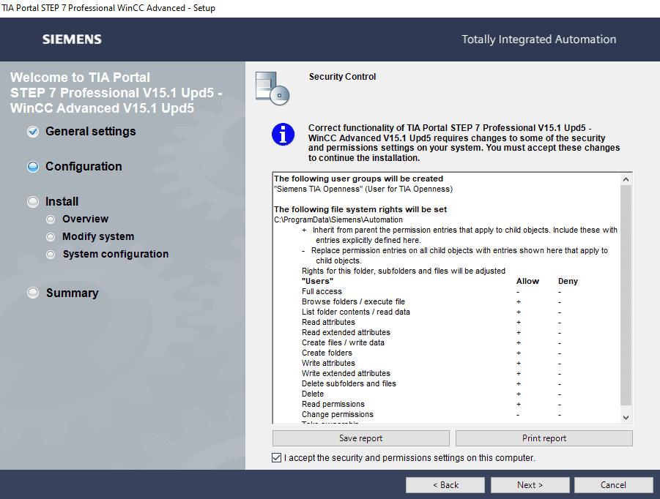Click the Install step indicator circle
Image resolution: width=660 pixels, height=499 pixels.
[33, 202]
